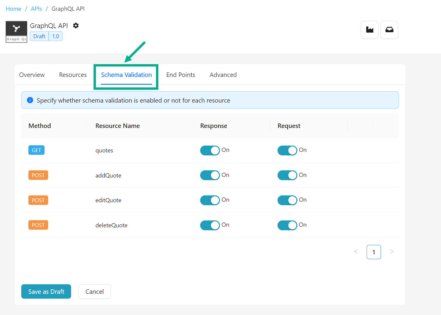
Task: Turn off Request validation for addQuote
Action: click(287, 175)
